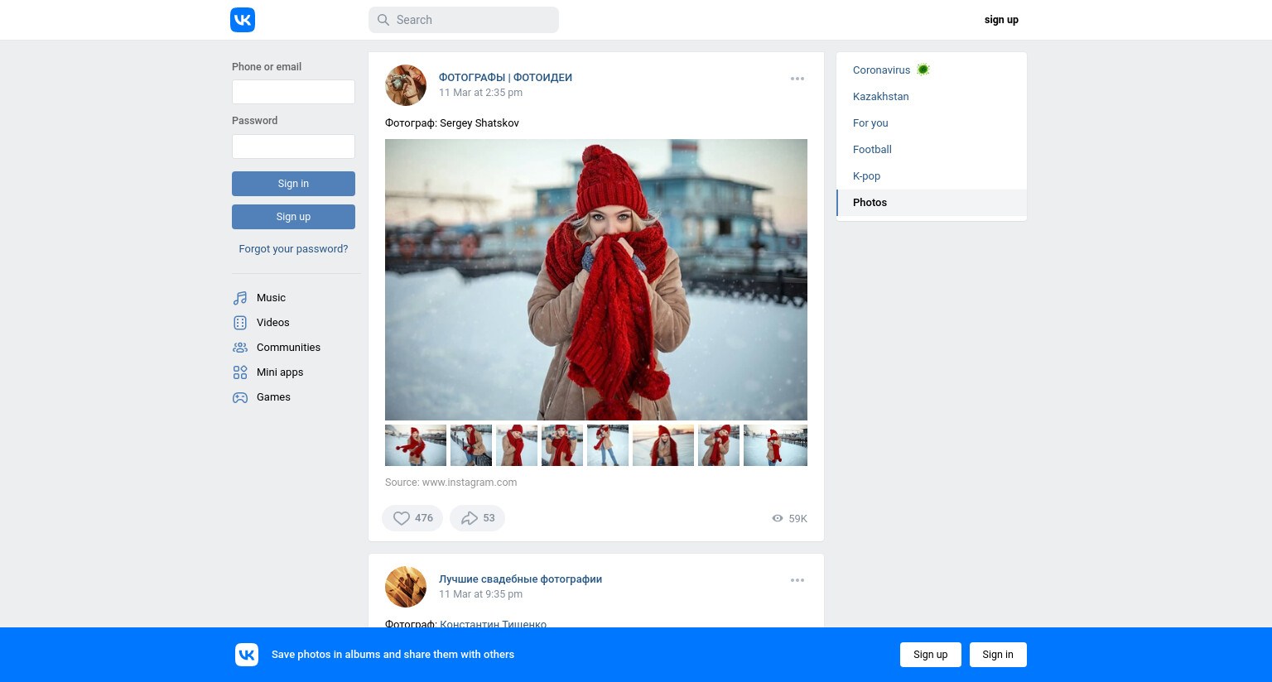Image resolution: width=1272 pixels, height=682 pixels.
Task: Click the 'Фотограф: Sergey Shatskov' caption text
Action: [x=452, y=123]
